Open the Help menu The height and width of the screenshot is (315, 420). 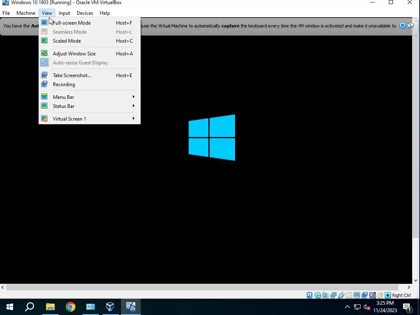click(x=105, y=13)
